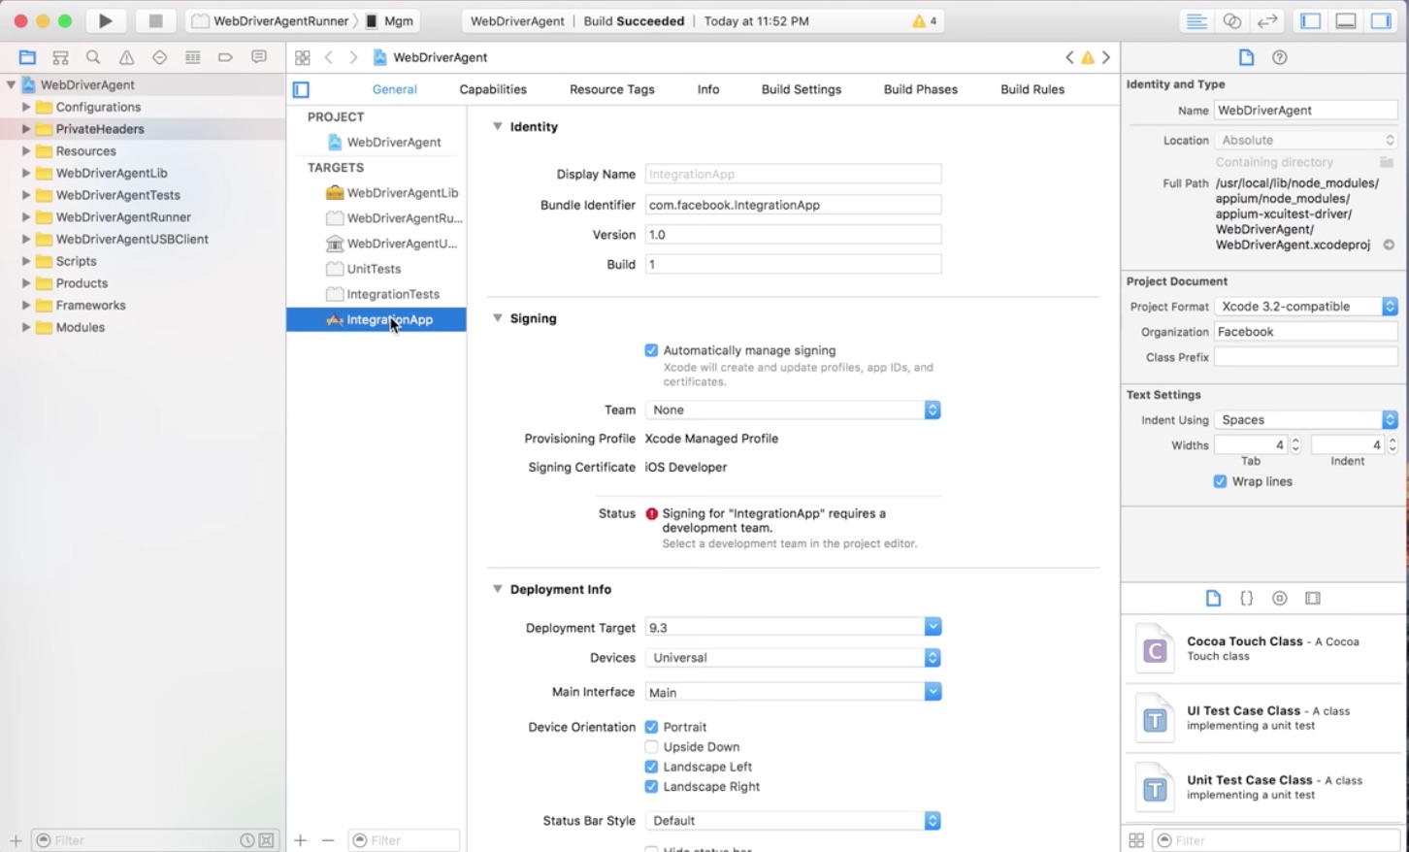Click the Organization field
The image size is (1409, 852).
[x=1306, y=332]
